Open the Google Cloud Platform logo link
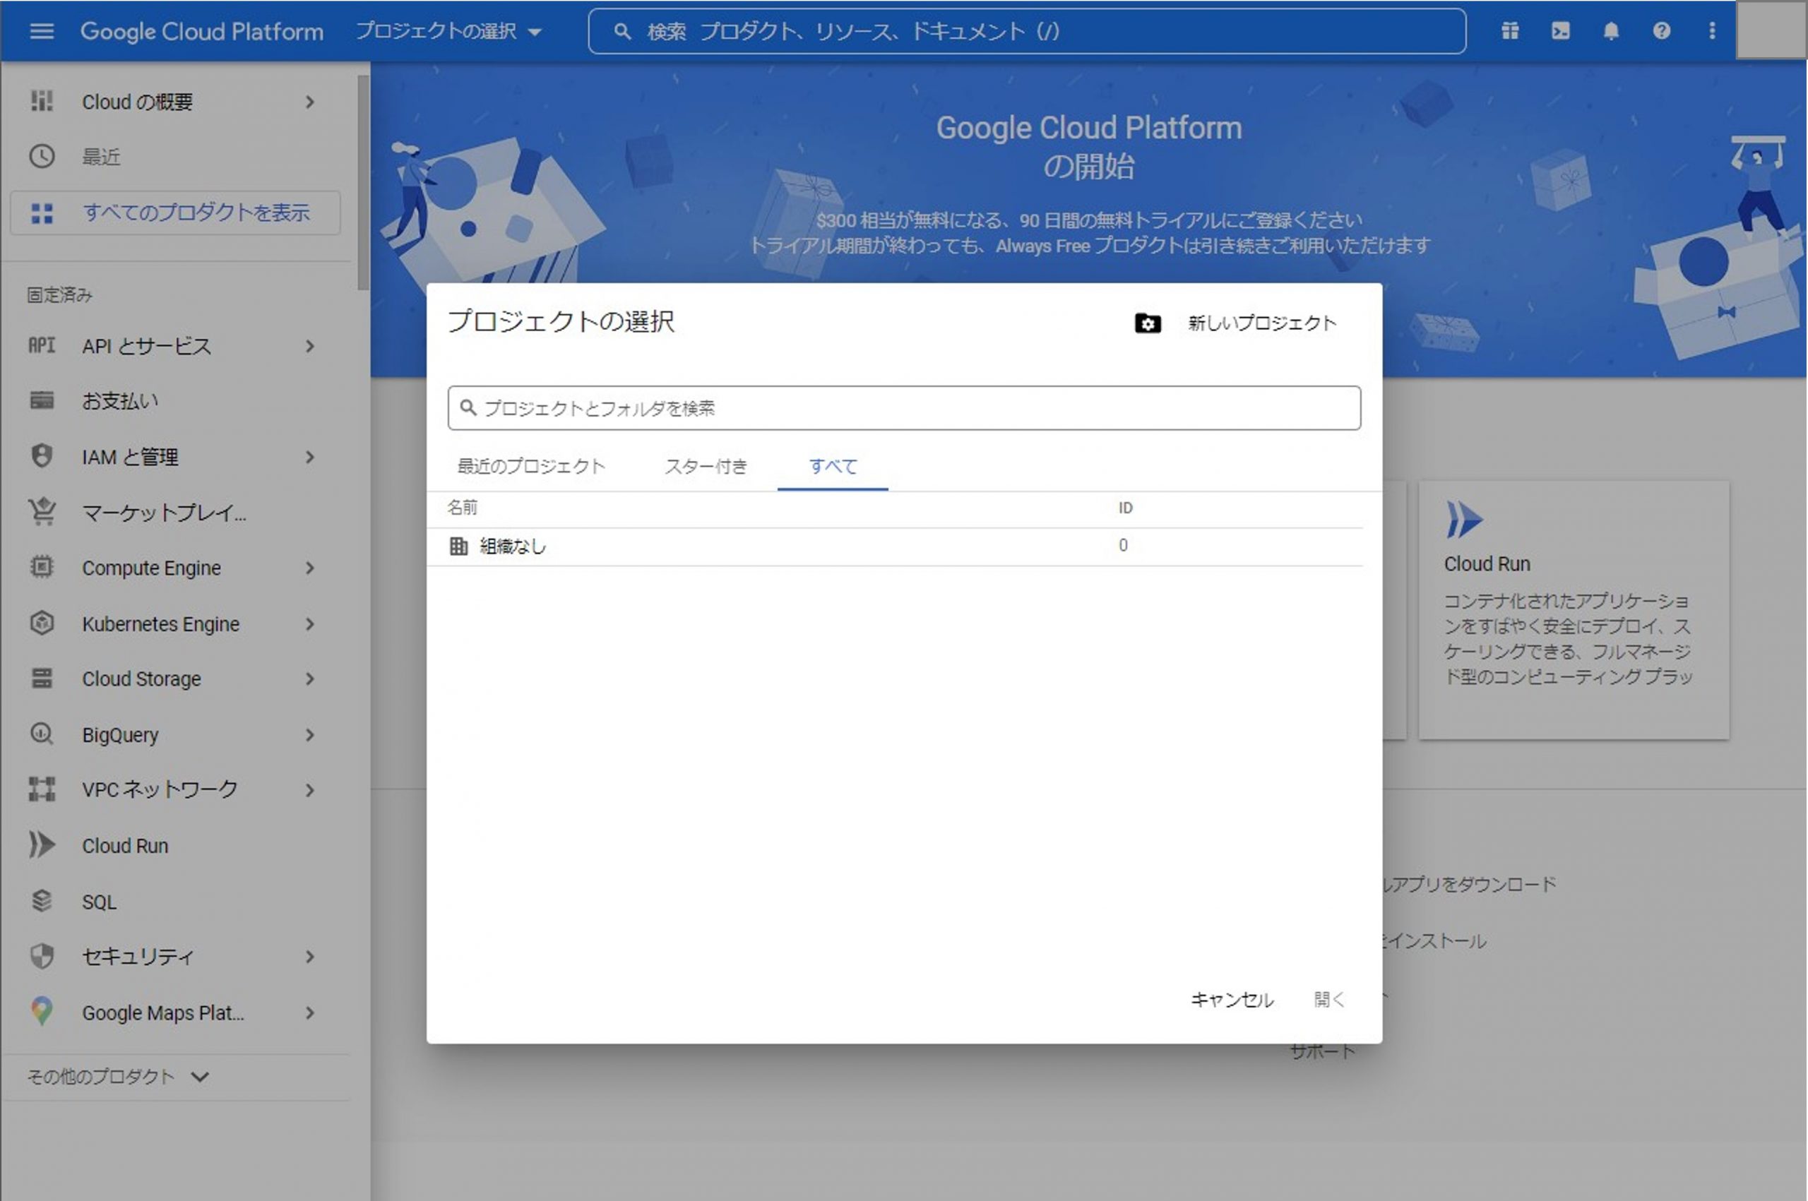The width and height of the screenshot is (1808, 1201). pyautogui.click(x=202, y=31)
